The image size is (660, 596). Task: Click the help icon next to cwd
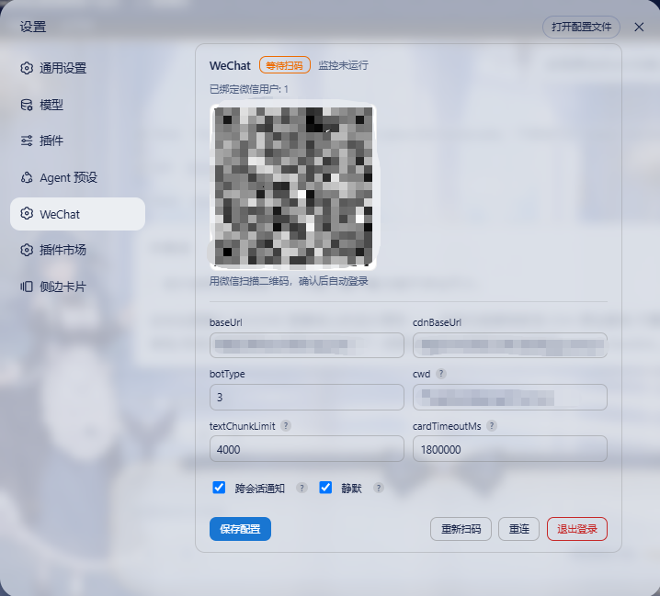click(x=440, y=374)
